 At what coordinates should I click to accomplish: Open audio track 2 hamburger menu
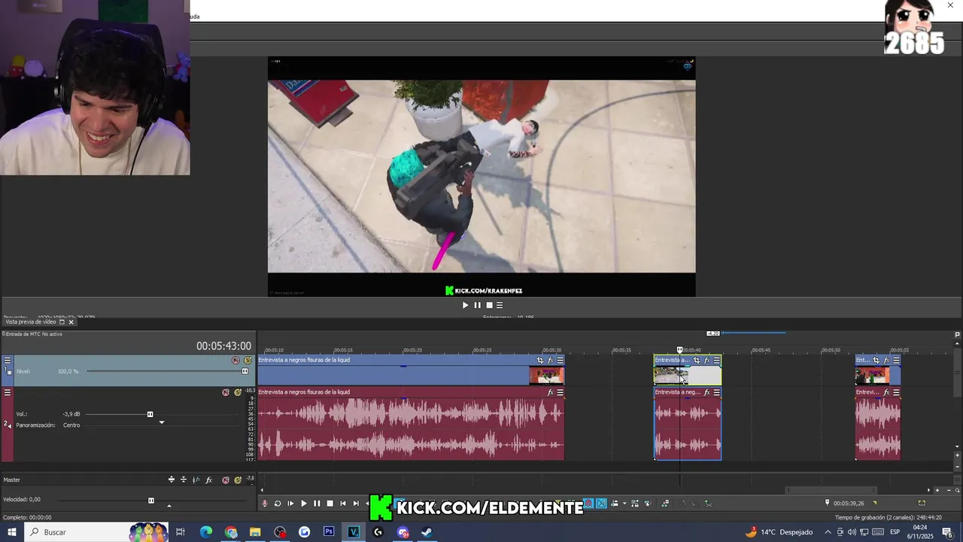coord(8,392)
